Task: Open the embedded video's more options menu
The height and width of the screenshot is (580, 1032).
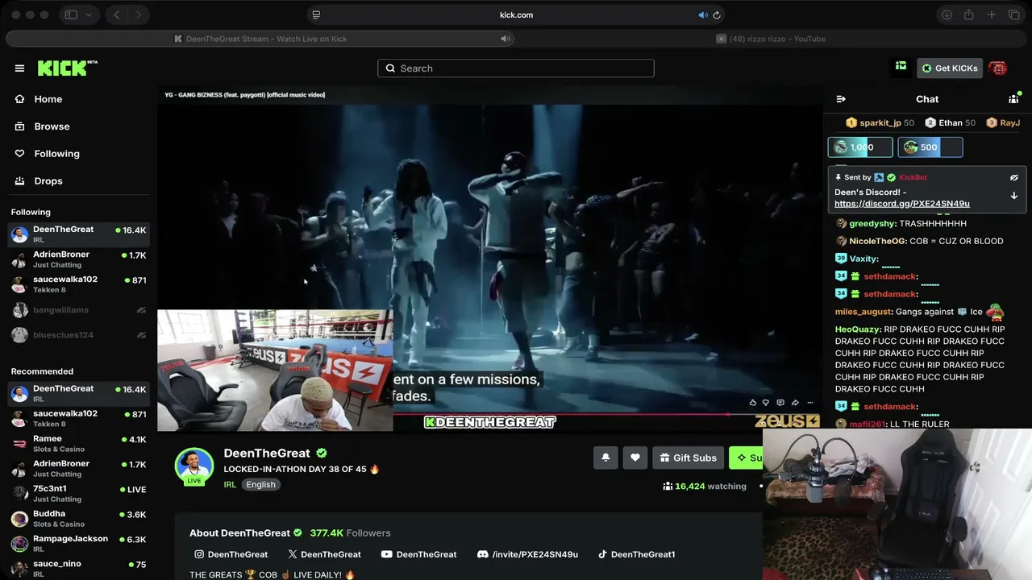Action: [x=810, y=403]
